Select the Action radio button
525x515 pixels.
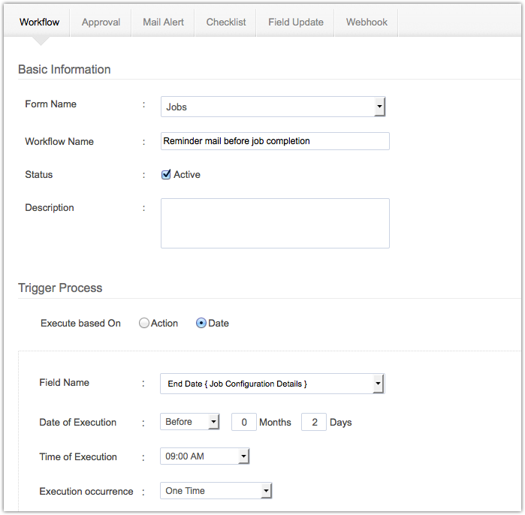coord(144,324)
